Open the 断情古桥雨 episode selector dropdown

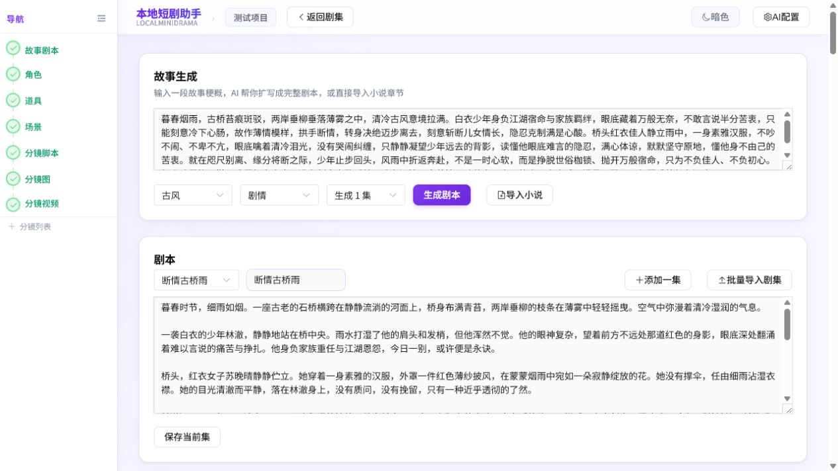coord(196,280)
